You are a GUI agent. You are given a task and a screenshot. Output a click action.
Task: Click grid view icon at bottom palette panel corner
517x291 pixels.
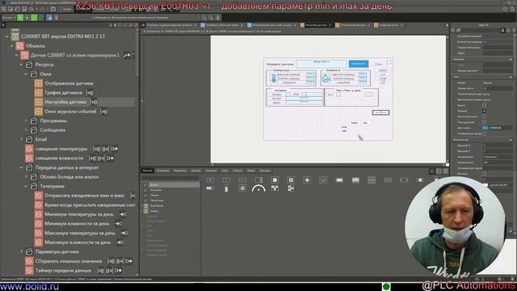click(432, 171)
